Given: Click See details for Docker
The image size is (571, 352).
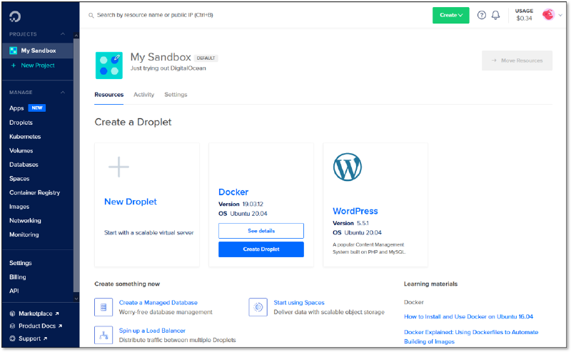Looking at the screenshot, I should (x=261, y=231).
